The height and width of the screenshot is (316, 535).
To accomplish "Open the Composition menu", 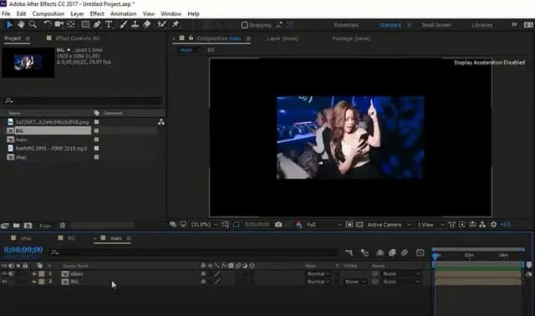I will point(48,13).
